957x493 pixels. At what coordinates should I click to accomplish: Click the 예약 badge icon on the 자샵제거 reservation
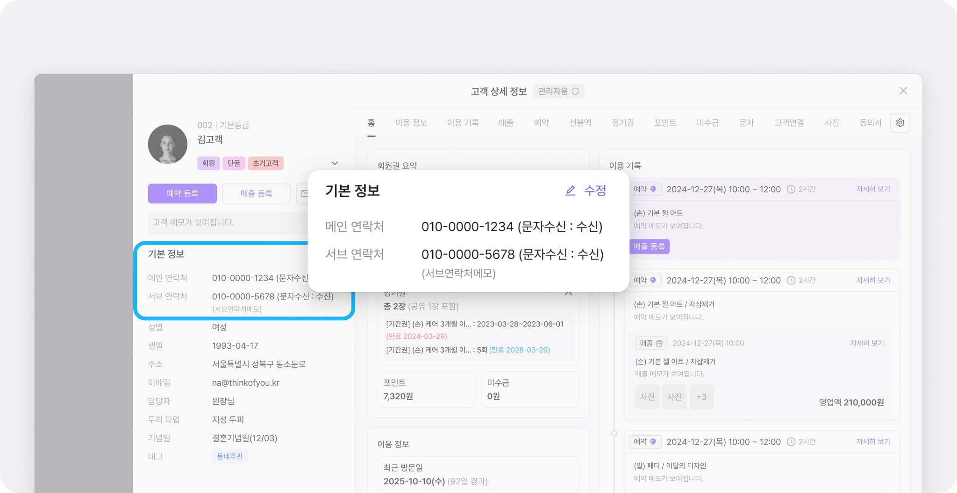[653, 280]
